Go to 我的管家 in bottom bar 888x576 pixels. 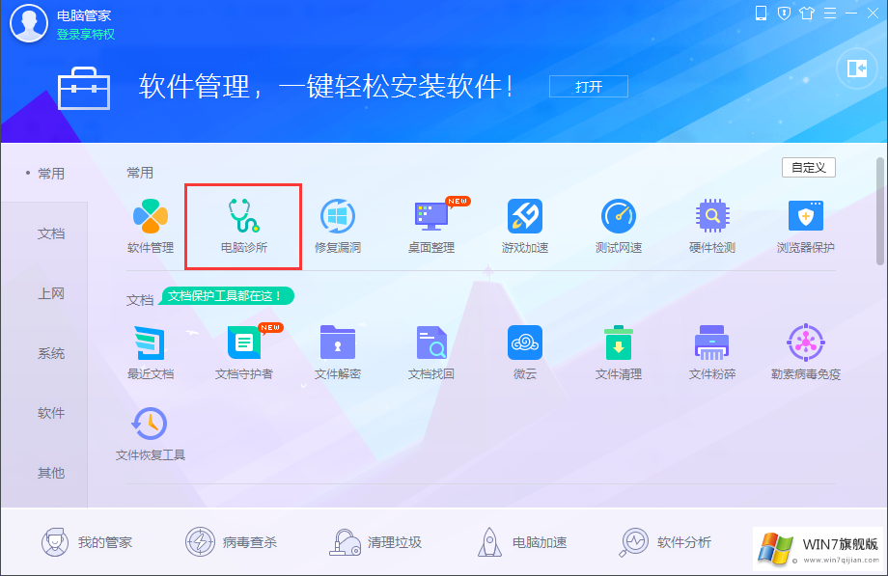(87, 542)
